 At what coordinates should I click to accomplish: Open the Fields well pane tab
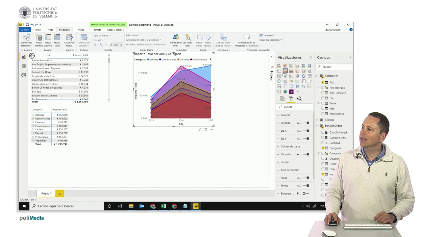282,98
